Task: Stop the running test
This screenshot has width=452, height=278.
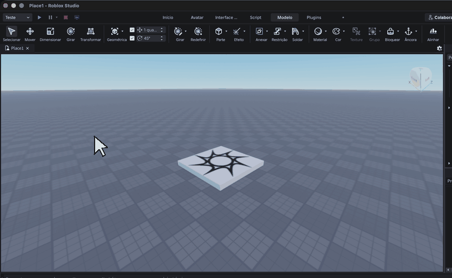Action: (x=66, y=17)
